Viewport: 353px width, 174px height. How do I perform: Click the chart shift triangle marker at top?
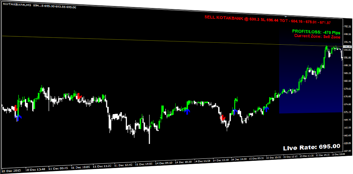286,17
